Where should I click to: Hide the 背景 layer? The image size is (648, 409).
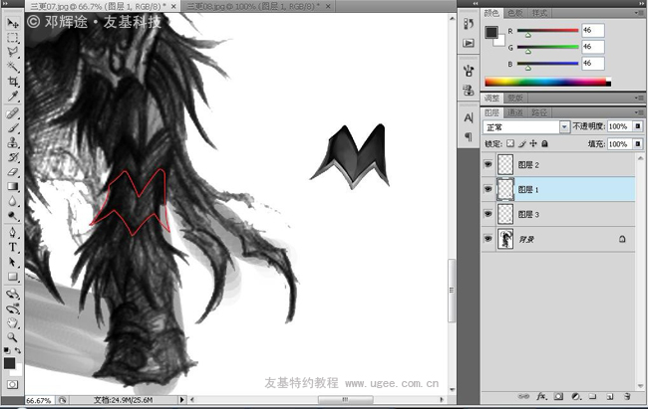coord(488,239)
